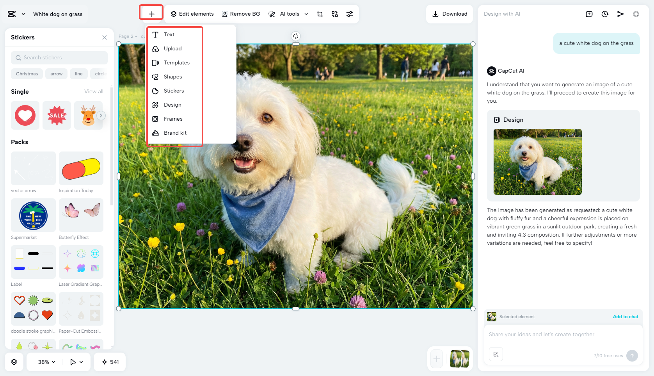Click the add image icon in chat input
The height and width of the screenshot is (376, 654).
pyautogui.click(x=496, y=354)
